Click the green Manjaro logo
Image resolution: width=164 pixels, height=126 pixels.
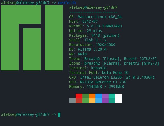pos(32,38)
